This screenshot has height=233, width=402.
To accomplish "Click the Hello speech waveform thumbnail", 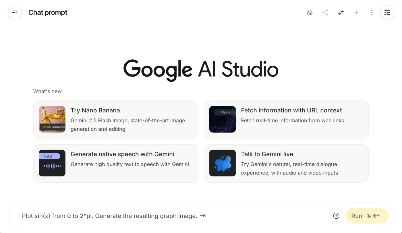I will coord(52,163).
